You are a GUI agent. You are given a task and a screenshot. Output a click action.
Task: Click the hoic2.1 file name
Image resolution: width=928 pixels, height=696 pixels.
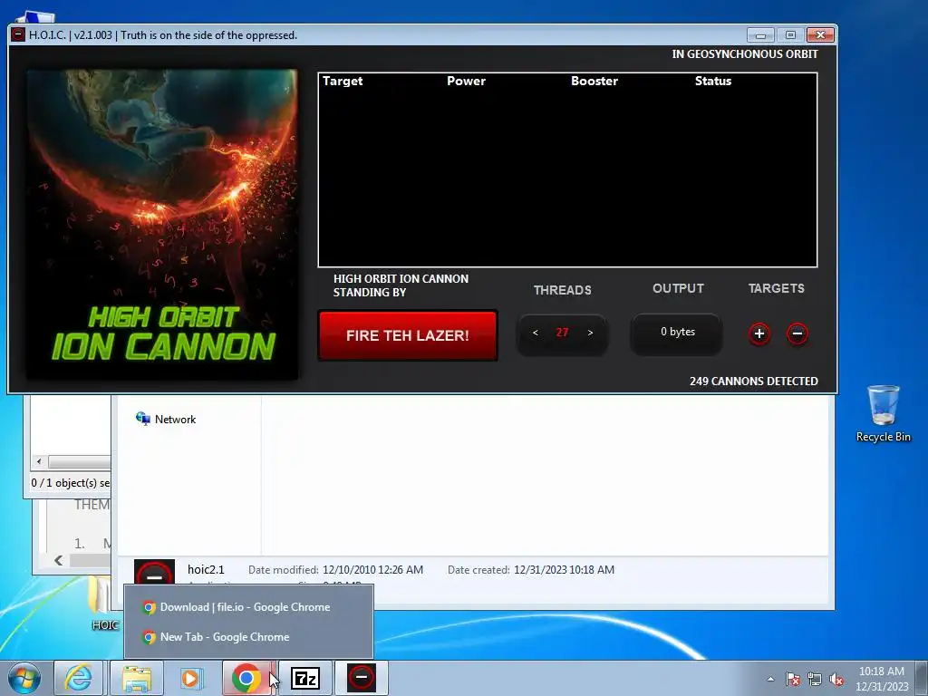pos(206,569)
